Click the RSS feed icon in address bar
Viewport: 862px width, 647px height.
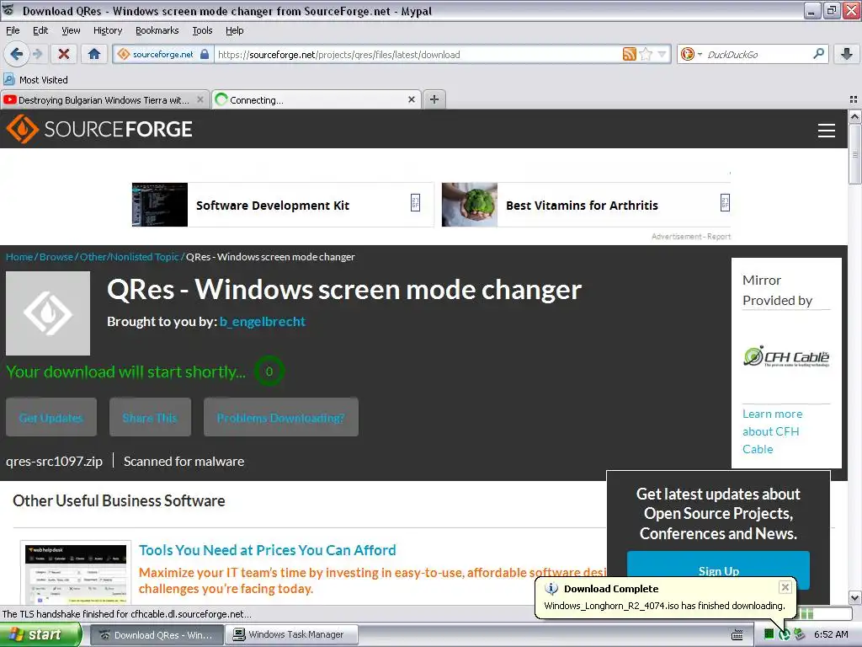point(630,54)
